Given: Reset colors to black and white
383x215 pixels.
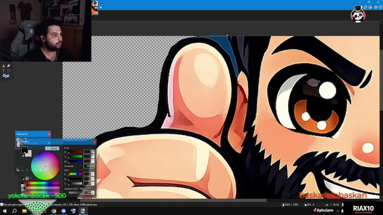Looking at the screenshot, I should [22, 156].
